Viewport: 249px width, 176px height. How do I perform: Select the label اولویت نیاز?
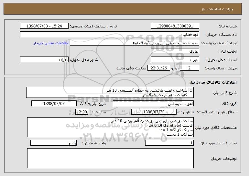227,51
